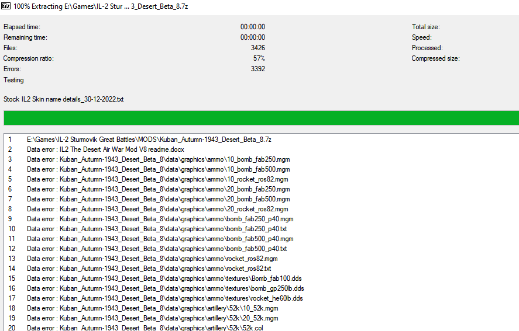The width and height of the screenshot is (519, 331).
Task: Click the window title text '100% Extracting'
Action: click(x=37, y=6)
